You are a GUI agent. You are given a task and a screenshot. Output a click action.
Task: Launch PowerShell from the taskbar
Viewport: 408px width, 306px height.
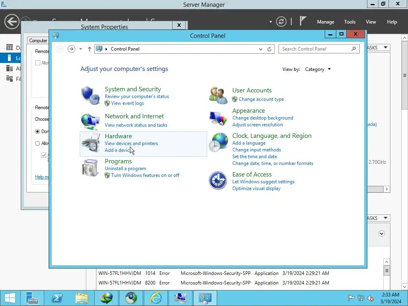pyautogui.click(x=57, y=298)
